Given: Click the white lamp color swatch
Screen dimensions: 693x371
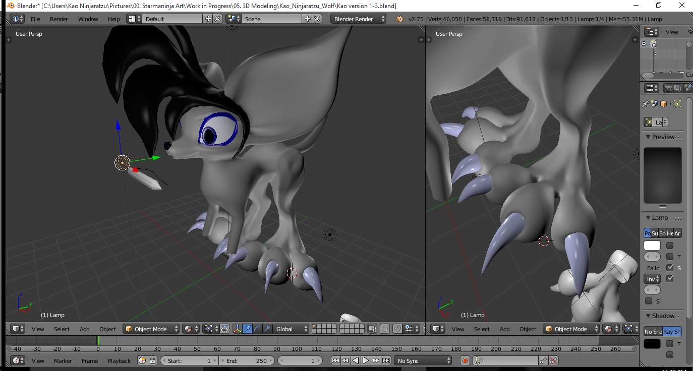Looking at the screenshot, I should point(652,246).
